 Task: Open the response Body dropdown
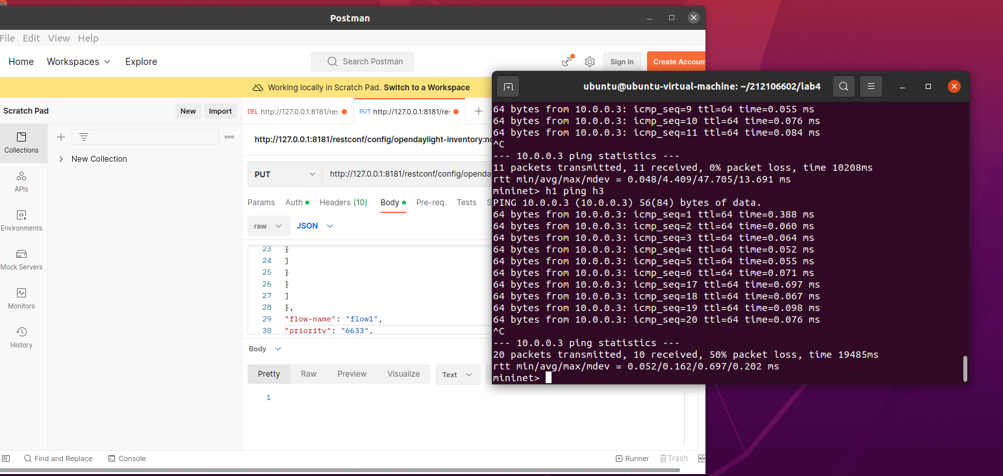pos(265,349)
